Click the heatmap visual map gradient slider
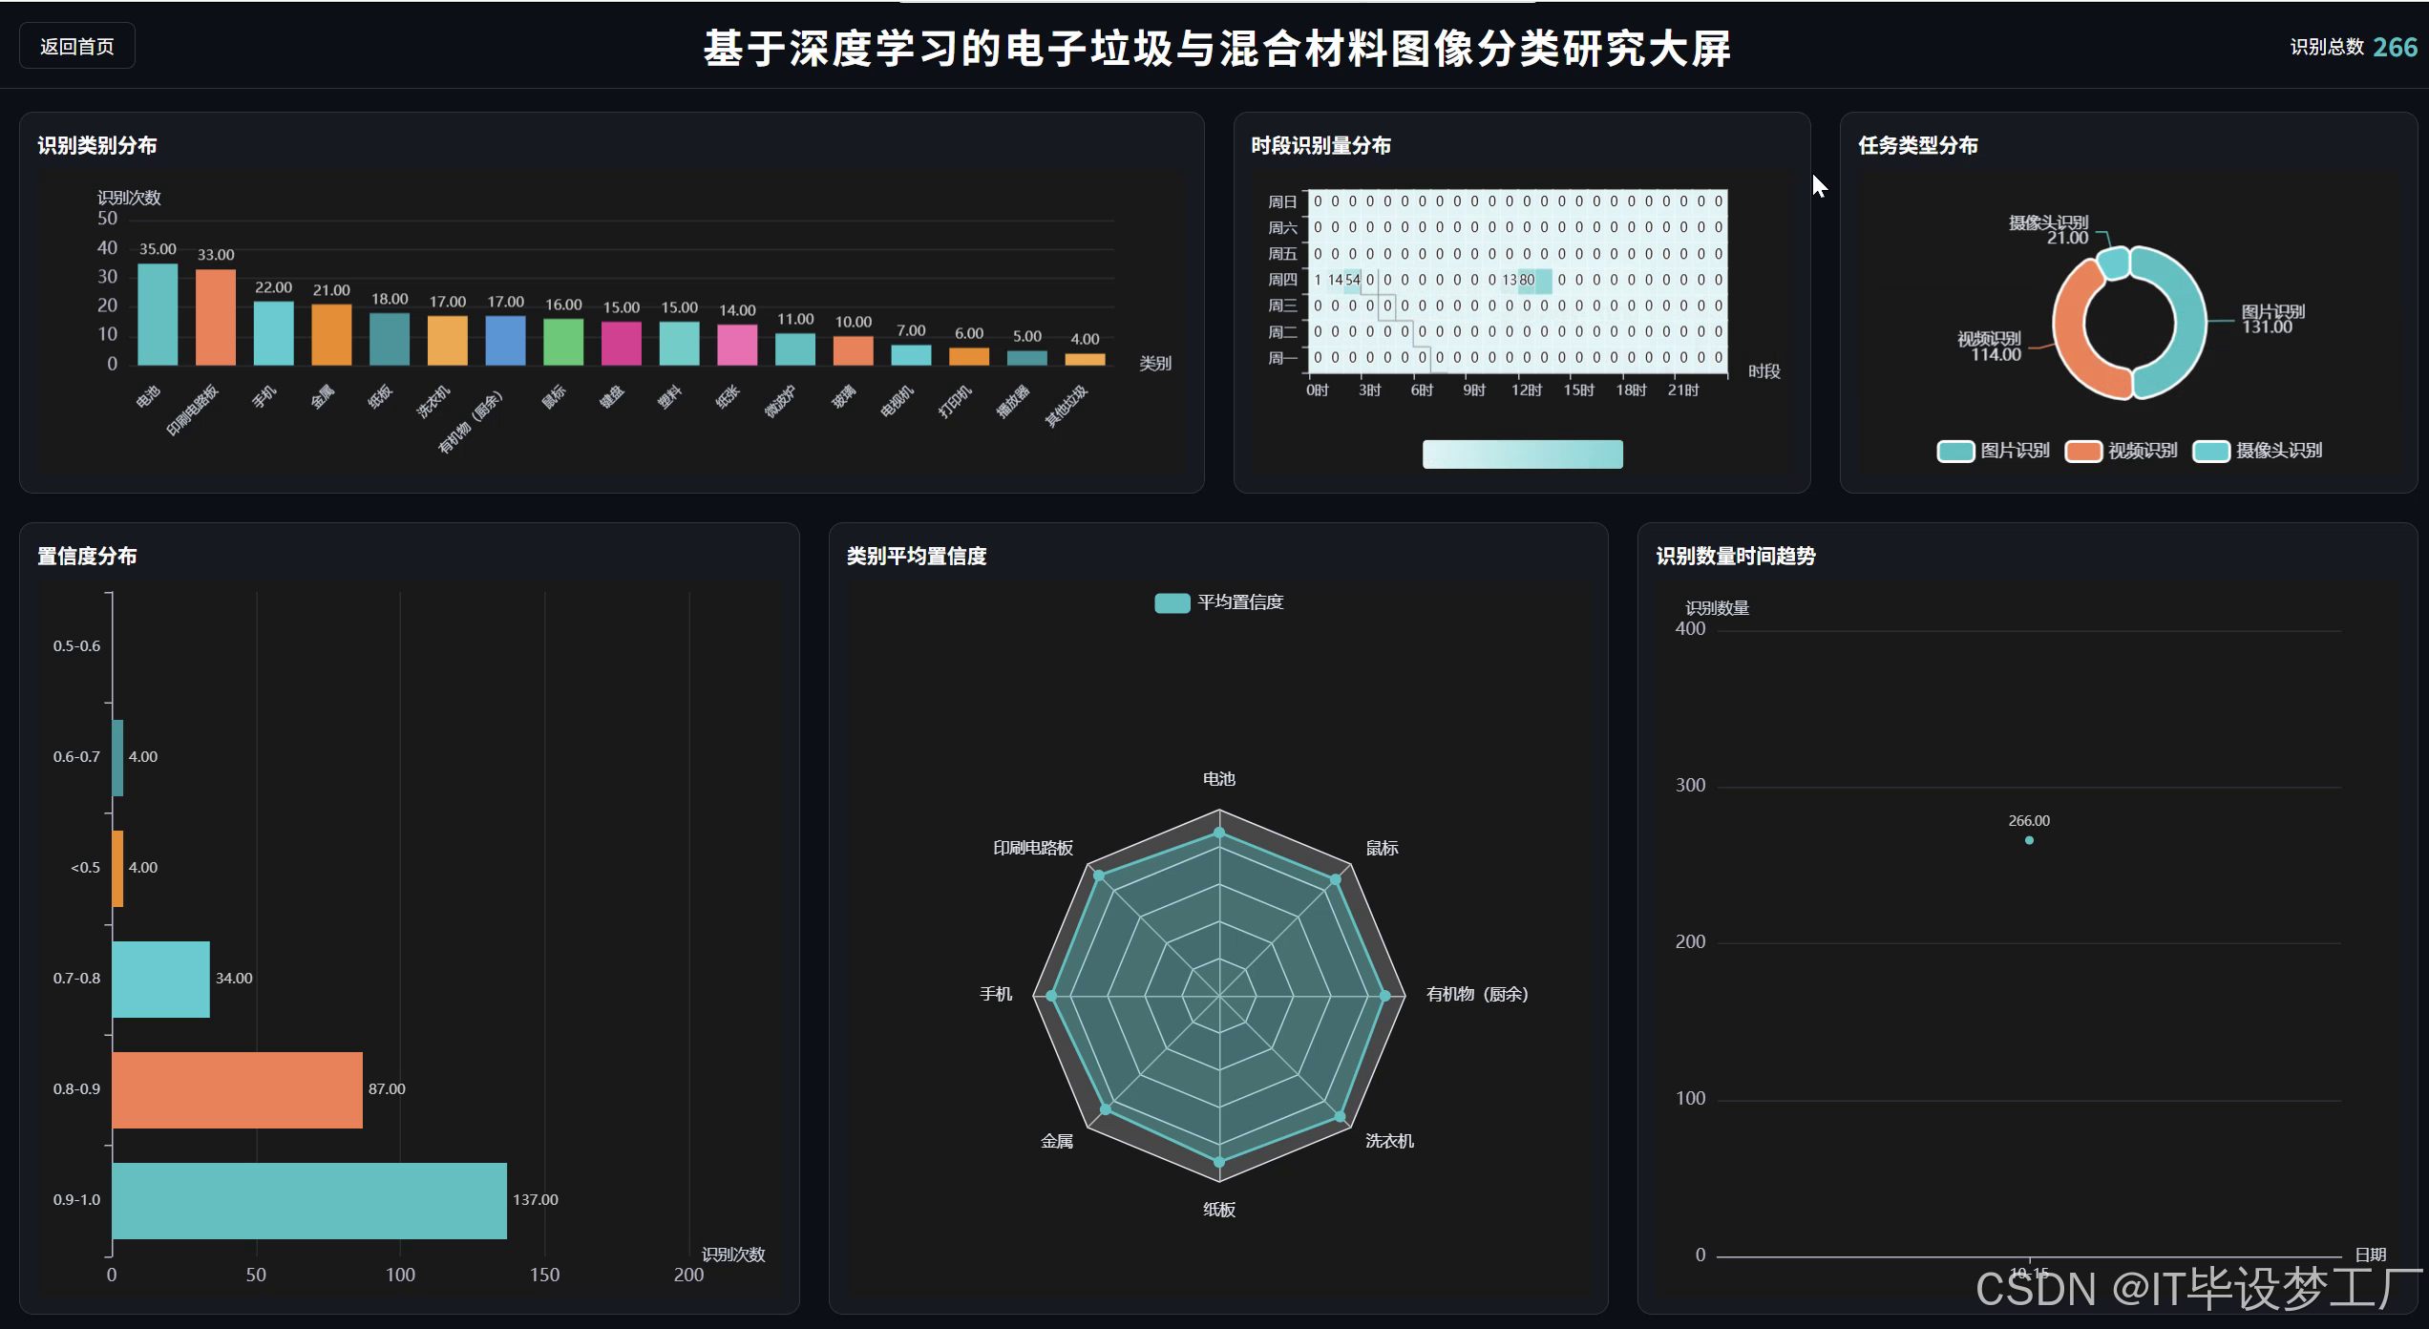Viewport: 2429px width, 1329px height. click(x=1523, y=454)
